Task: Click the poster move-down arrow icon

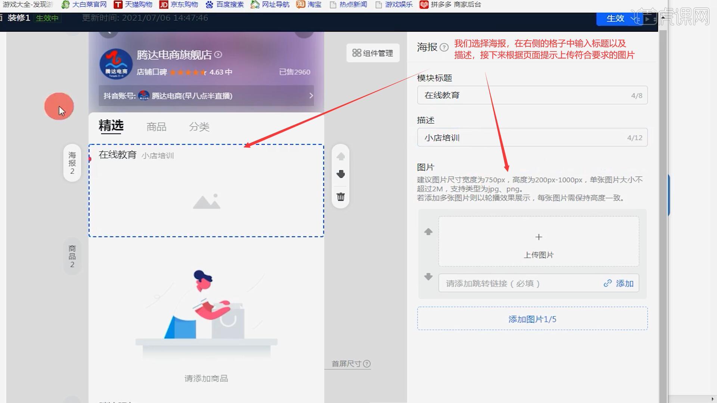Action: (x=341, y=174)
